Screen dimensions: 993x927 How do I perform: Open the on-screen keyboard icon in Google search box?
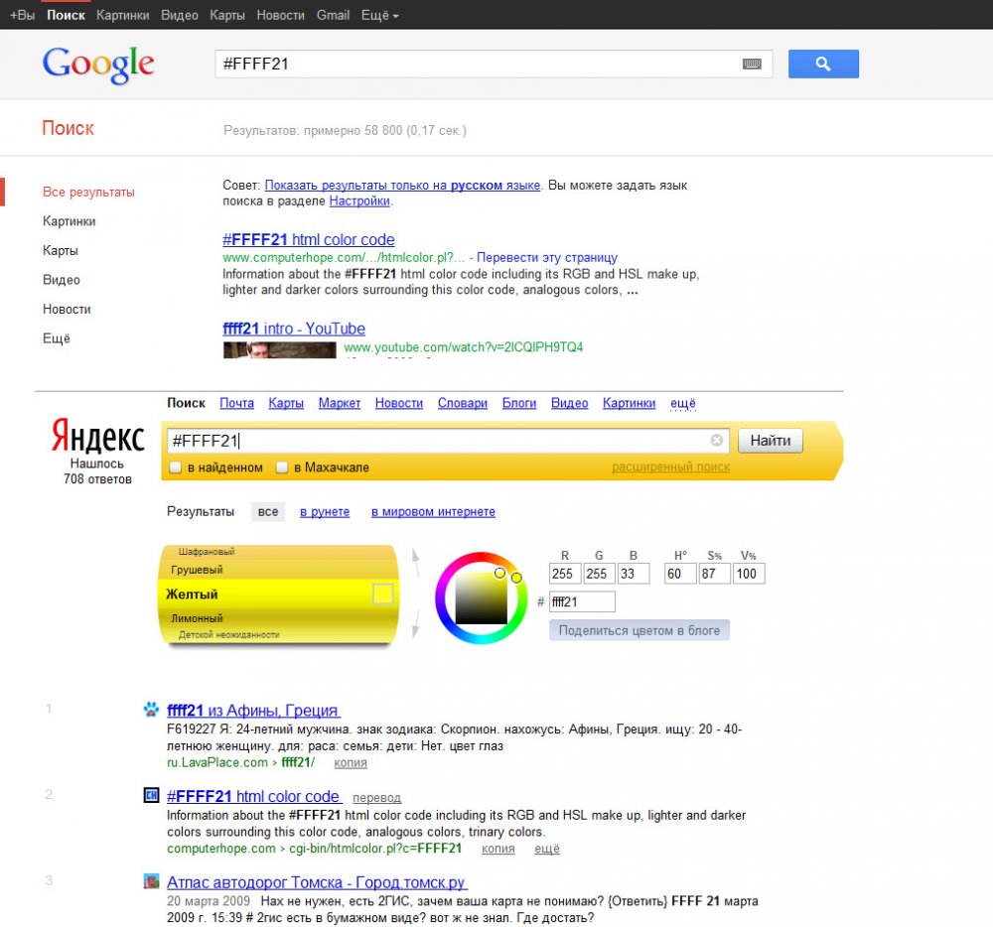click(x=752, y=64)
